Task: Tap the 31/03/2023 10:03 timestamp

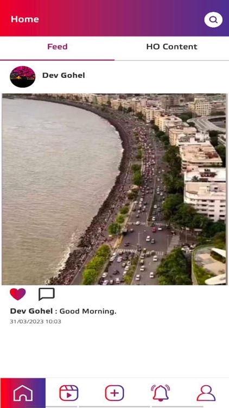Action: [35, 322]
